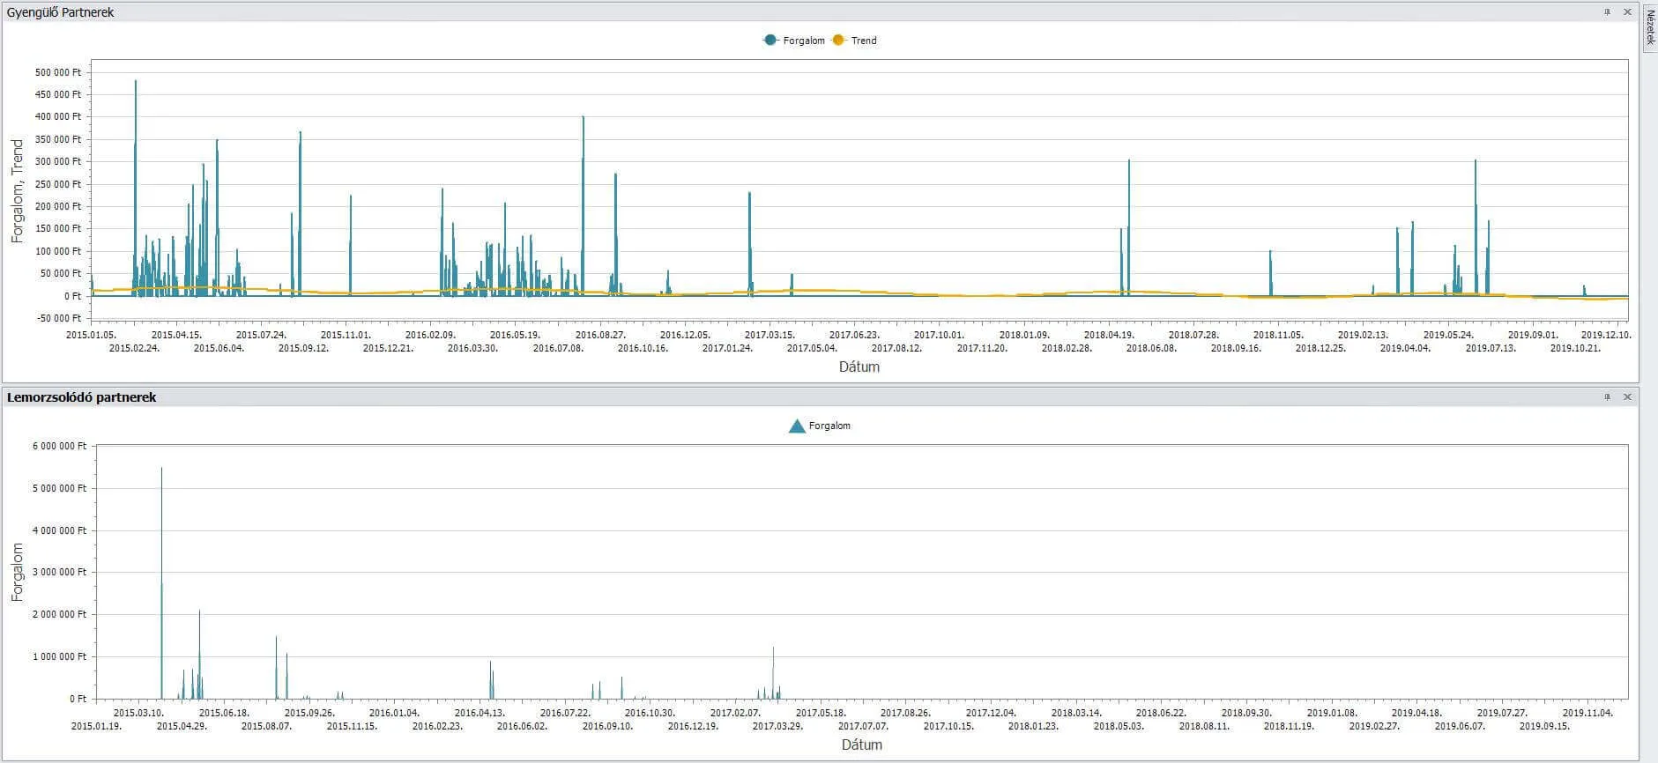Close the Gyengülő Partnerek panel
Image resolution: width=1658 pixels, height=763 pixels.
[1627, 12]
